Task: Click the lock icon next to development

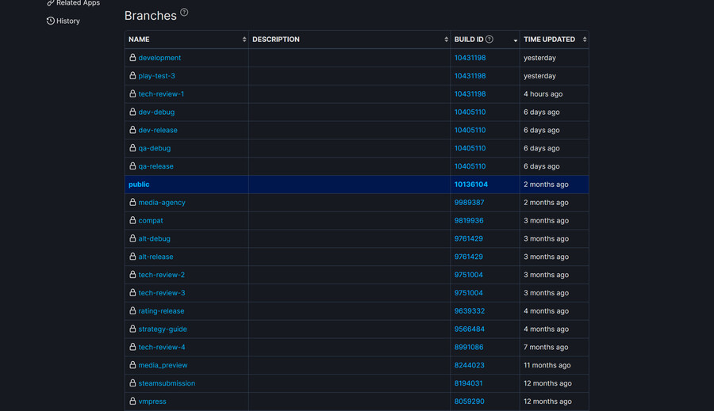Action: point(132,58)
